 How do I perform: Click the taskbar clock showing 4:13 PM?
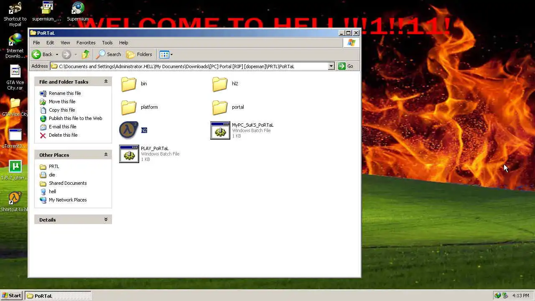[521, 296]
